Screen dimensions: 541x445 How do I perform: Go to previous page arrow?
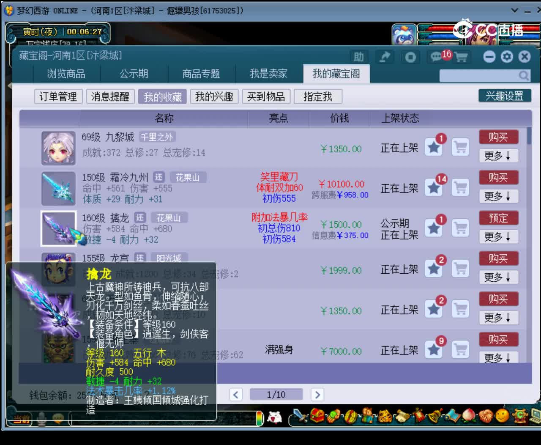pyautogui.click(x=236, y=395)
